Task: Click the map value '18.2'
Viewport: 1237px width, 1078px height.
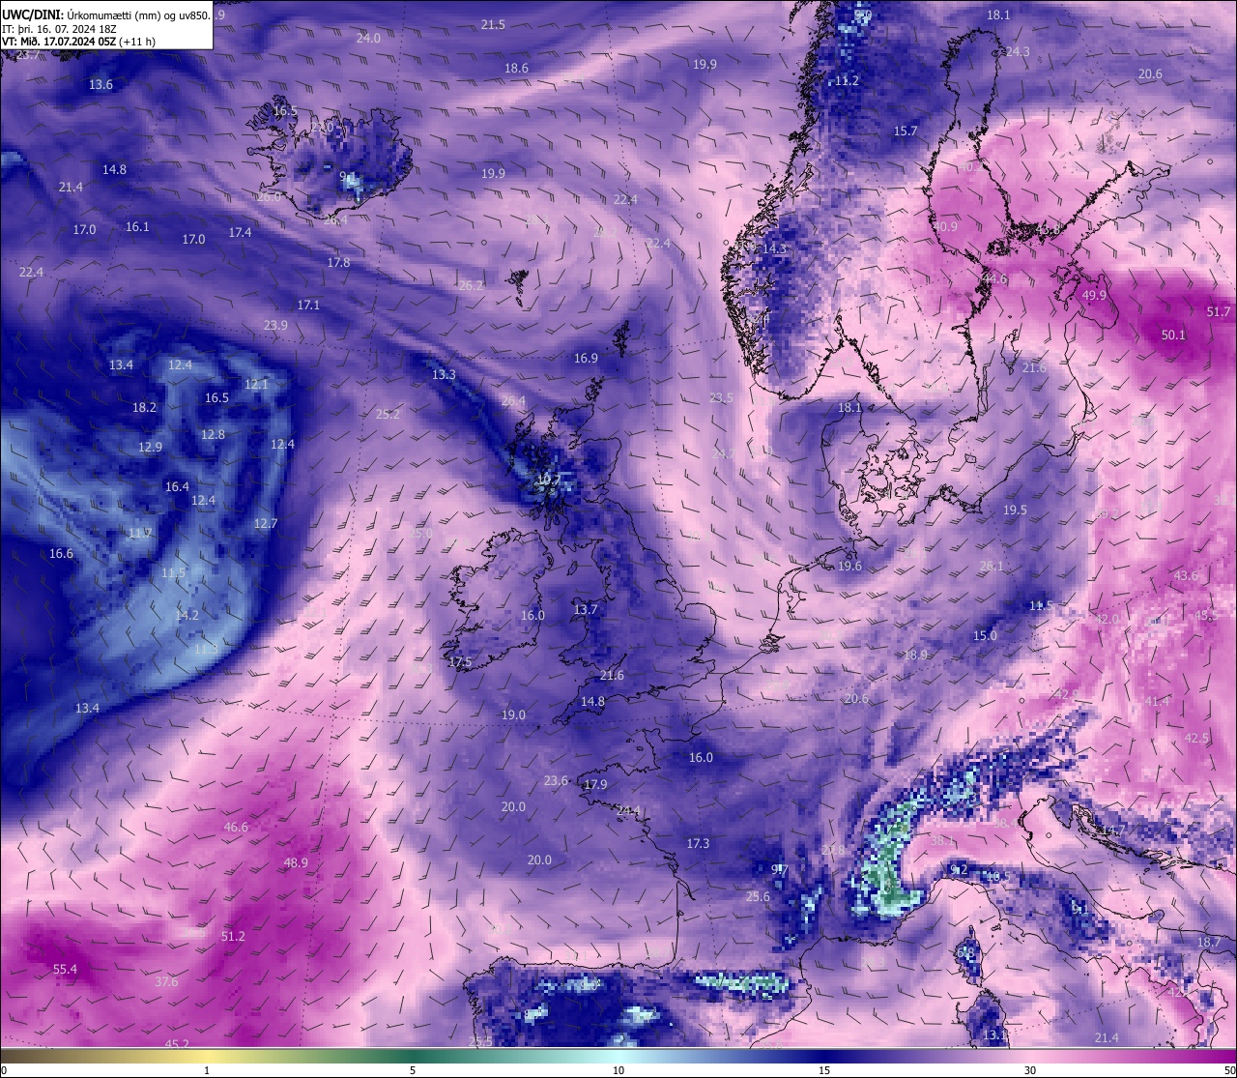Action: coord(144,407)
